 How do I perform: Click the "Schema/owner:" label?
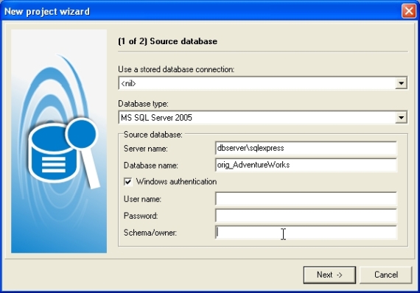[150, 233]
